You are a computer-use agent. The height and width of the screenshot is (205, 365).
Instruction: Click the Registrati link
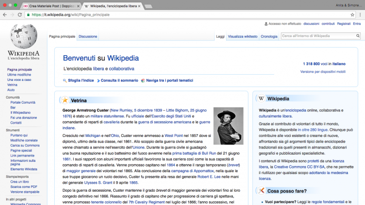pyautogui.click(x=344, y=23)
